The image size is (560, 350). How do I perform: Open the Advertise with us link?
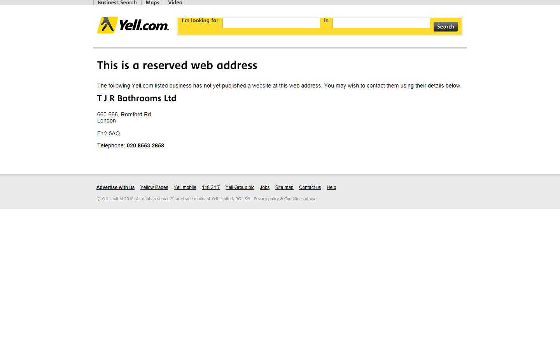[115, 187]
